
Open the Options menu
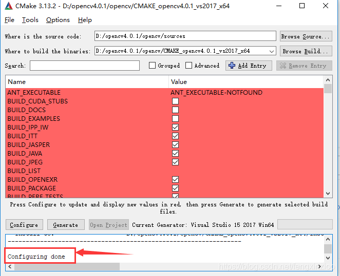[58, 20]
